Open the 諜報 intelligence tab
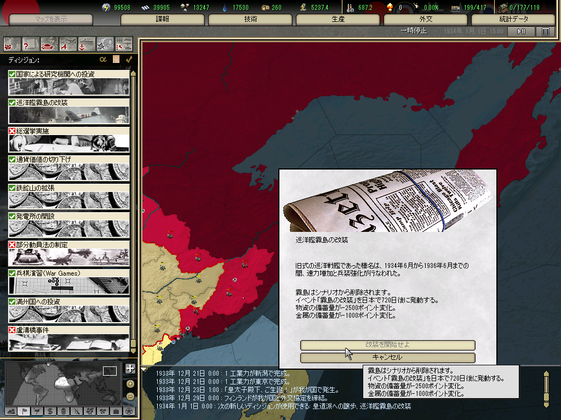 162,19
